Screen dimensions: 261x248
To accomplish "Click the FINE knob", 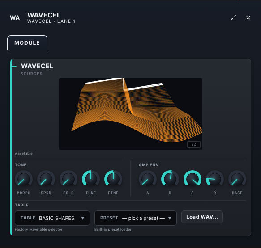I will [113, 179].
